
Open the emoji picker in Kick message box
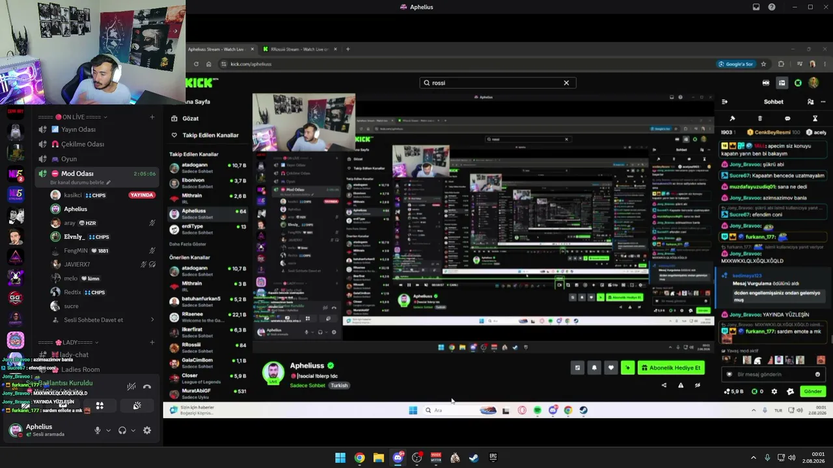(x=818, y=374)
